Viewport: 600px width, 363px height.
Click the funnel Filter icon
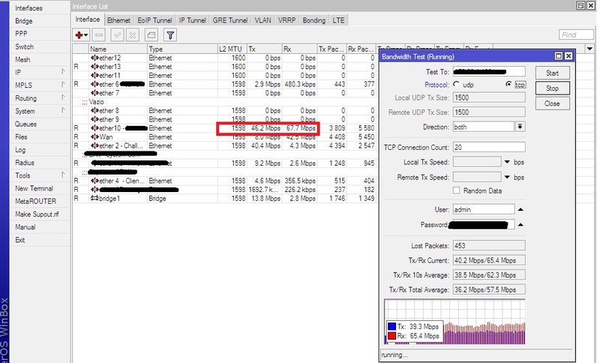[x=170, y=35]
